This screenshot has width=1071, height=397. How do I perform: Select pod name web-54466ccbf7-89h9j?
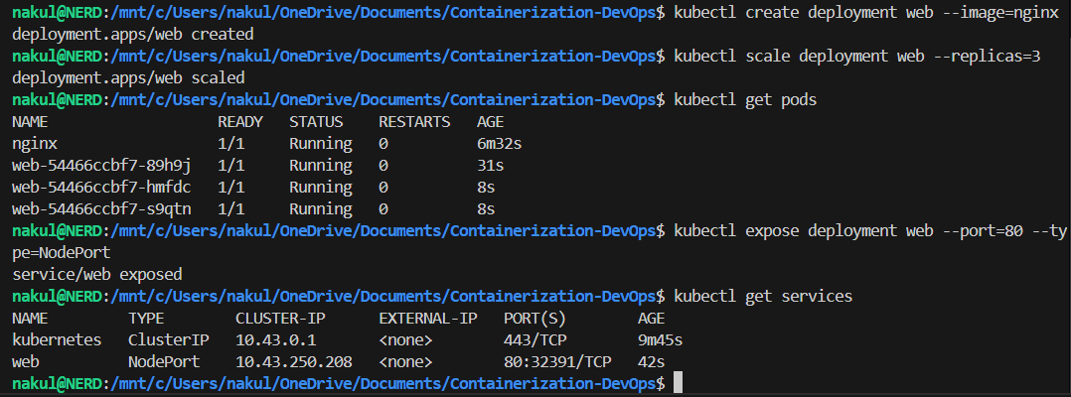click(101, 166)
